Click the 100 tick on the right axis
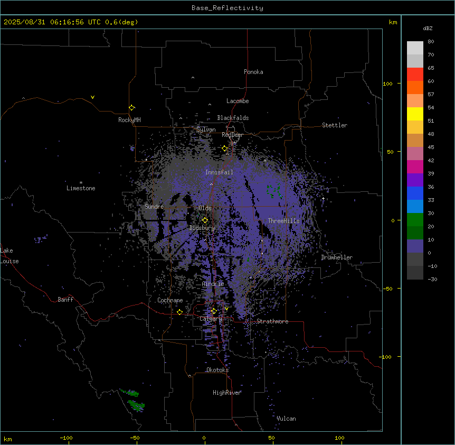The image size is (455, 445). tap(387, 84)
